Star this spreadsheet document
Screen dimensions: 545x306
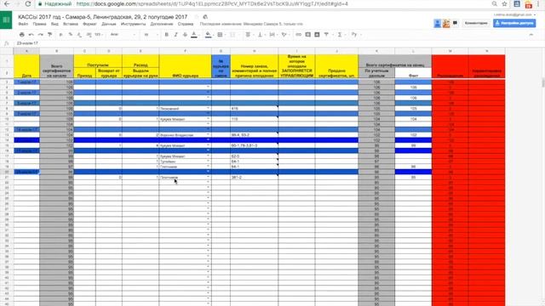click(197, 17)
